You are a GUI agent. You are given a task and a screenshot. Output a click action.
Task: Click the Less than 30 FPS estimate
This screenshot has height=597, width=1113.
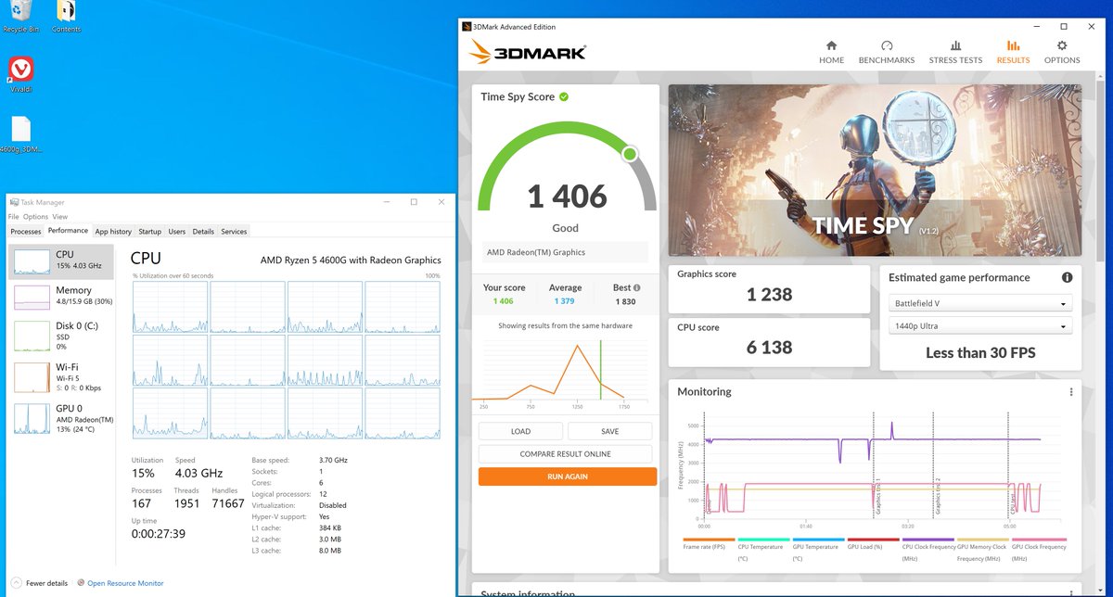coord(980,353)
